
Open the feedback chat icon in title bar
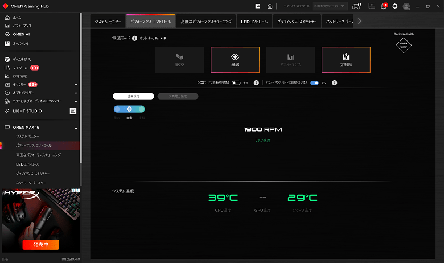[x=372, y=6]
